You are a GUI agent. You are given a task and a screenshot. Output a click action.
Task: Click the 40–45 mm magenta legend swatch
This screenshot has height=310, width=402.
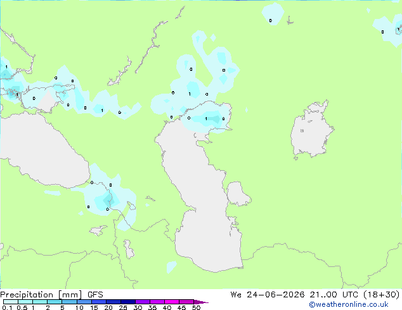172,302
